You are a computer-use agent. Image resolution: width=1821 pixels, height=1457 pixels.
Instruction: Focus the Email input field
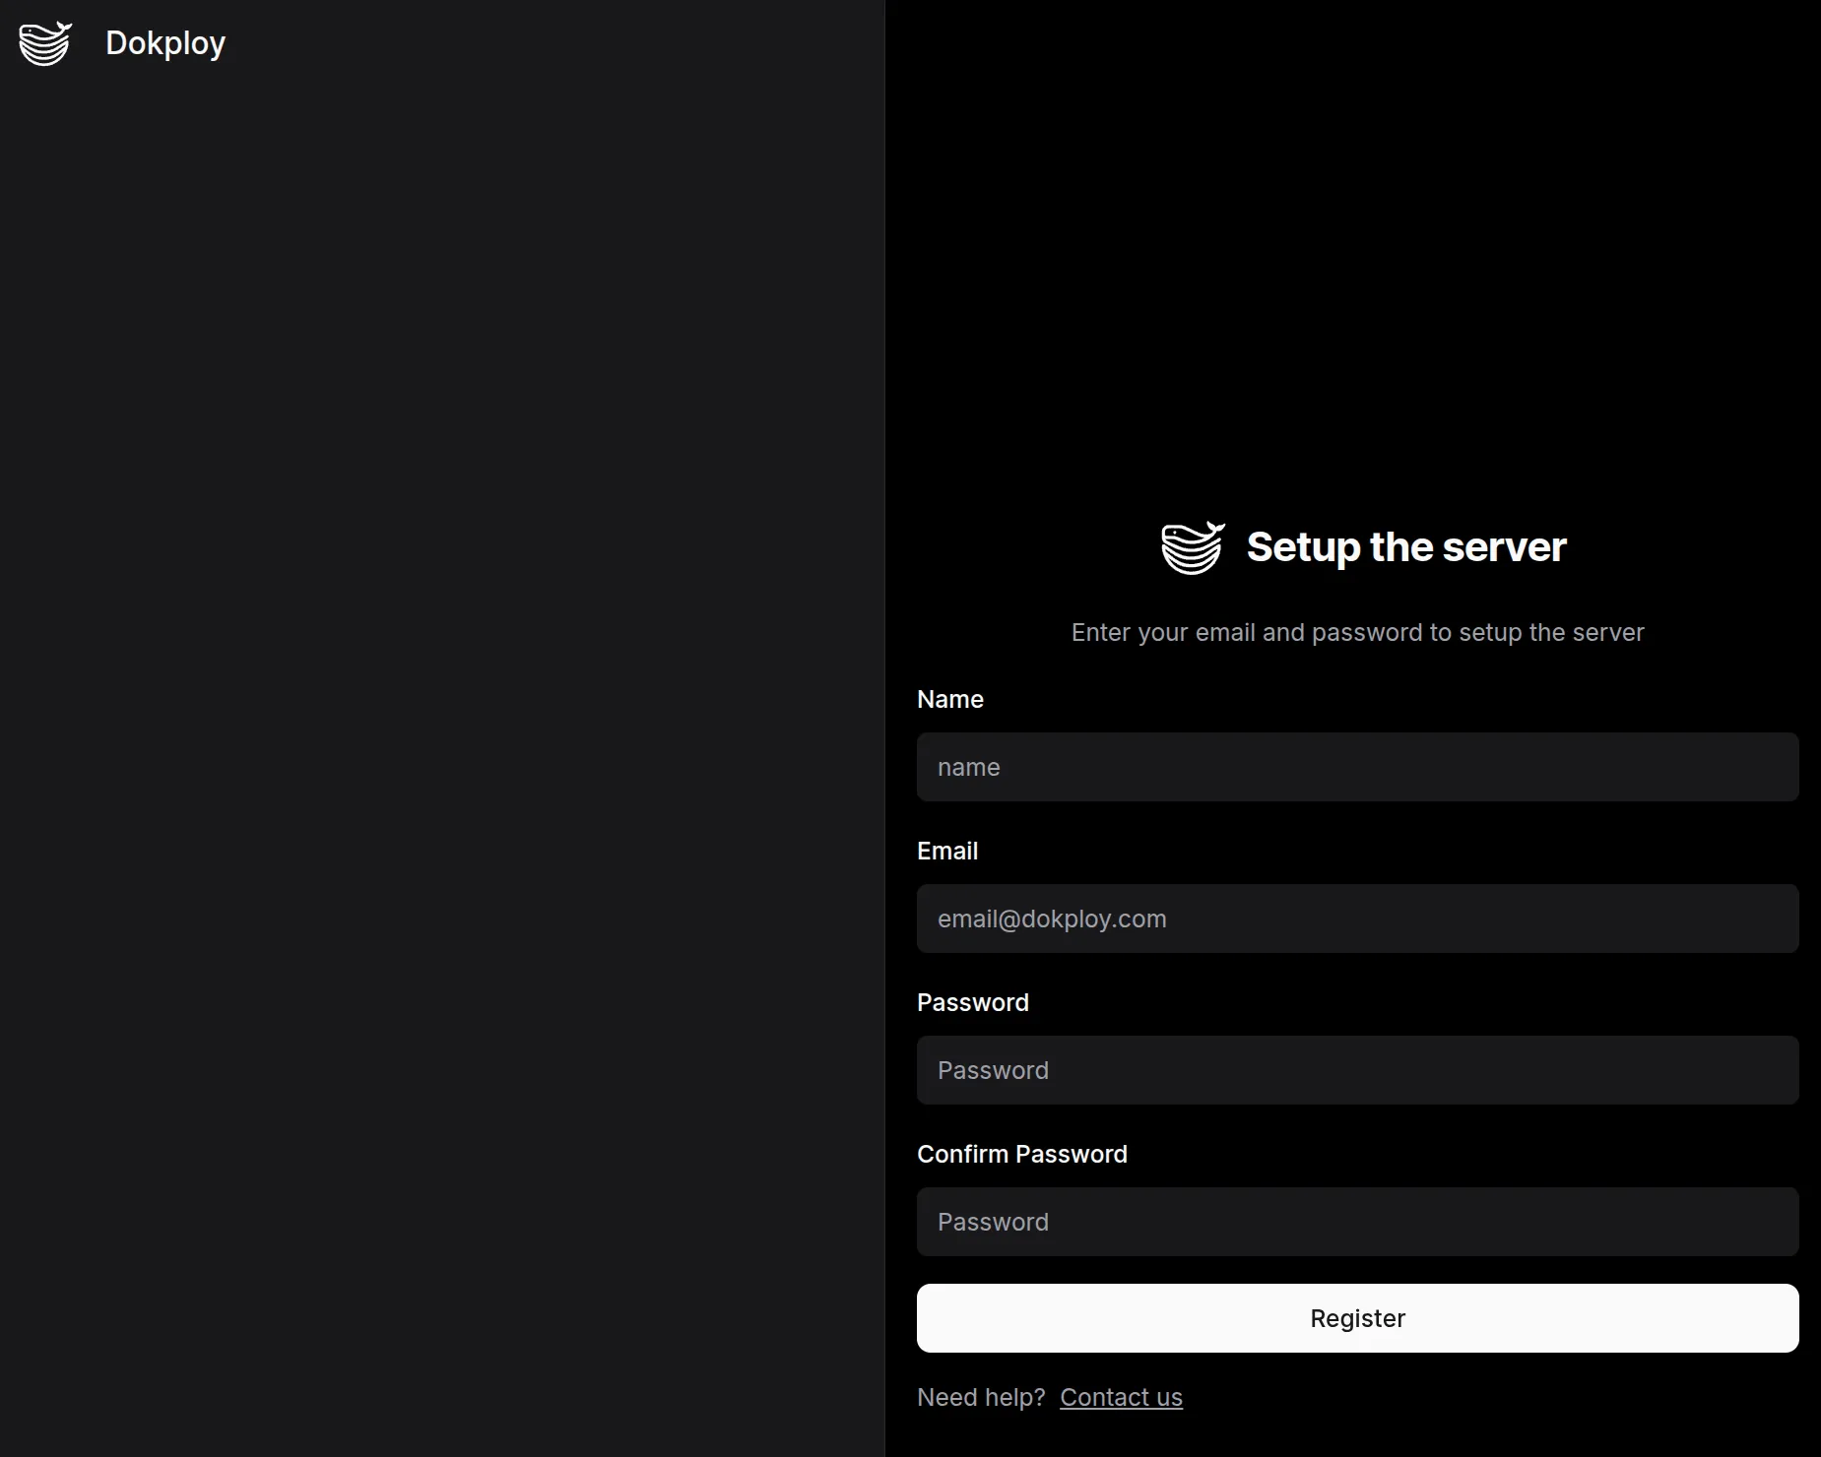click(1357, 919)
